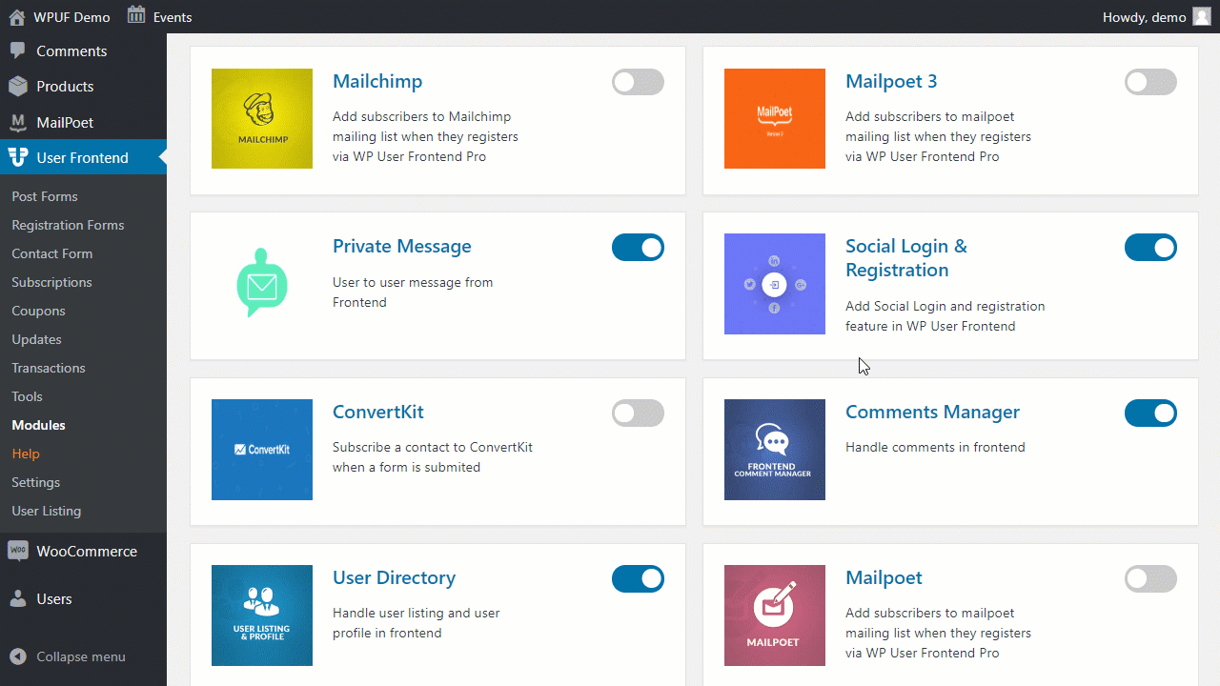
Task: Click the WooCommerce Woo icon
Action: [x=17, y=551]
